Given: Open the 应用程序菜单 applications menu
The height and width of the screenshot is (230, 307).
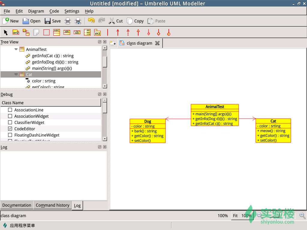Looking at the screenshot, I should [x=19, y=225].
